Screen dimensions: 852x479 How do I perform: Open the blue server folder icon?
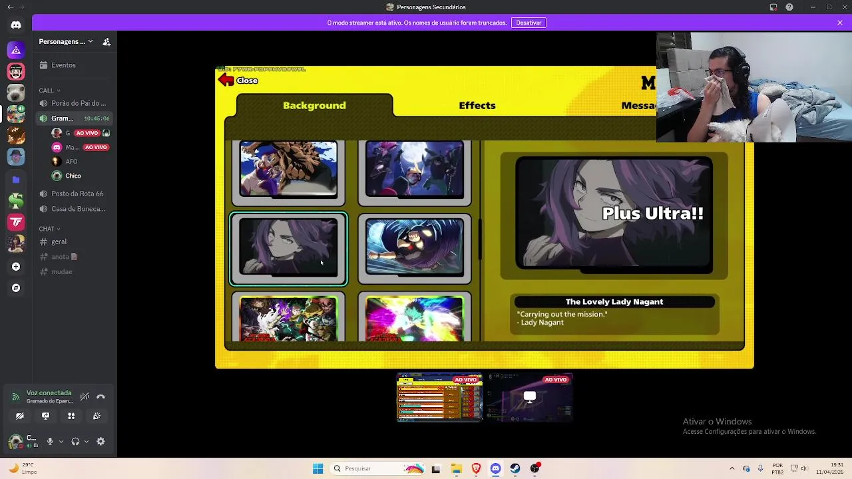[x=16, y=179]
